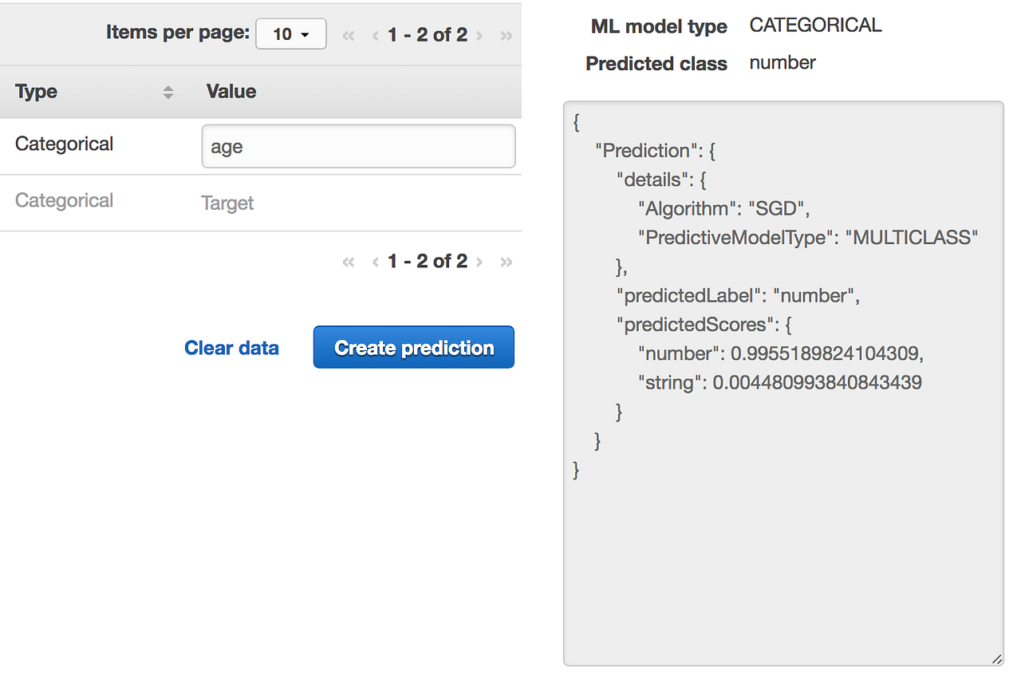
Task: Focus the Value field containing "age"
Action: [358, 147]
